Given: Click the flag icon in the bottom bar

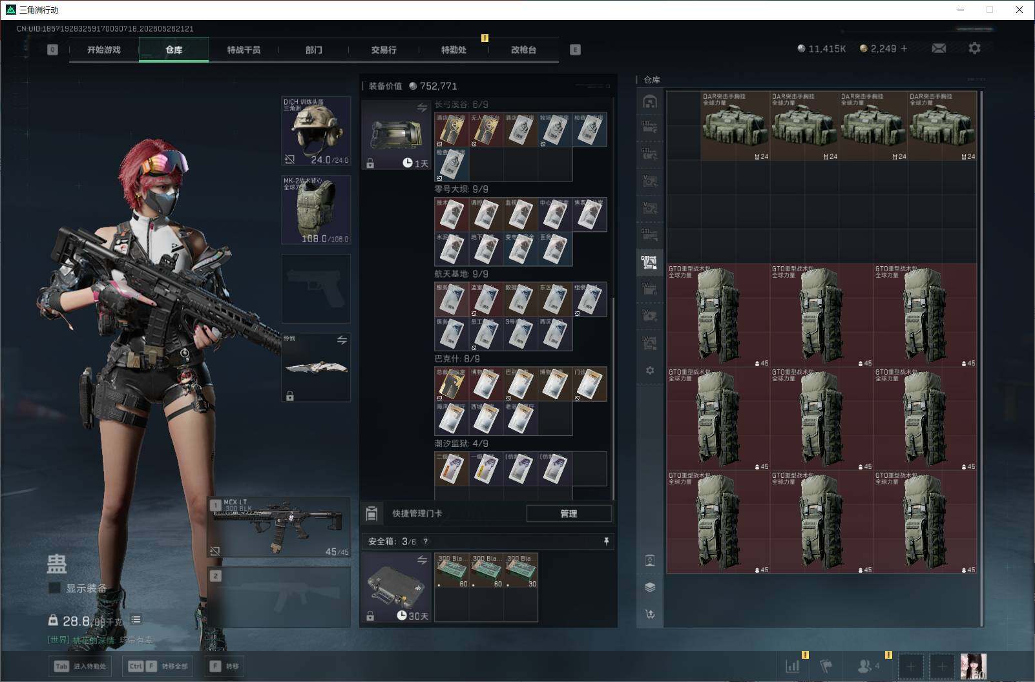Looking at the screenshot, I should pyautogui.click(x=826, y=666).
